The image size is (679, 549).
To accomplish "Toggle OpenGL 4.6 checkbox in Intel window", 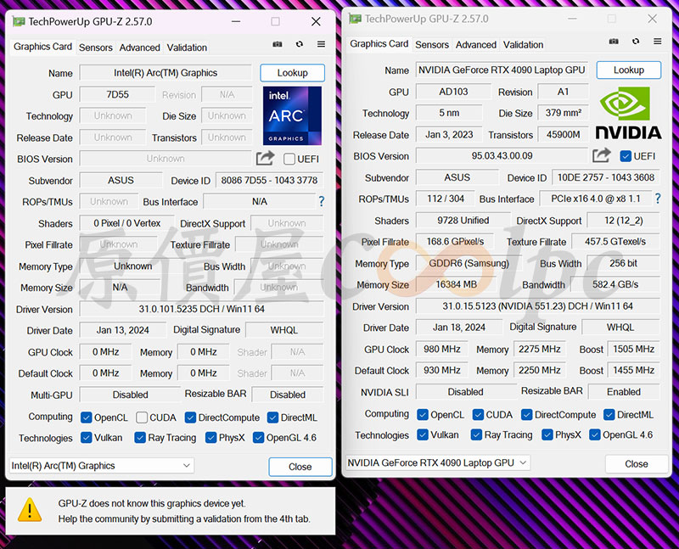I will point(259,438).
